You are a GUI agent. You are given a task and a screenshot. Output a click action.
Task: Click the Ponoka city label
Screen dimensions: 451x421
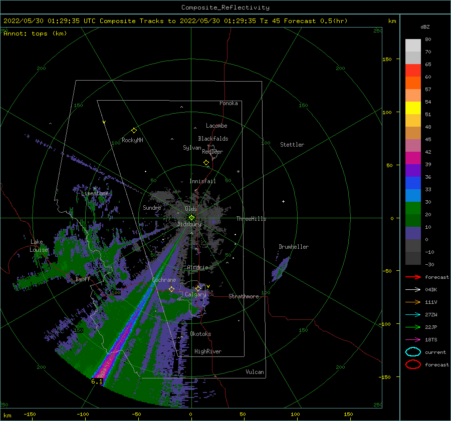coord(229,103)
